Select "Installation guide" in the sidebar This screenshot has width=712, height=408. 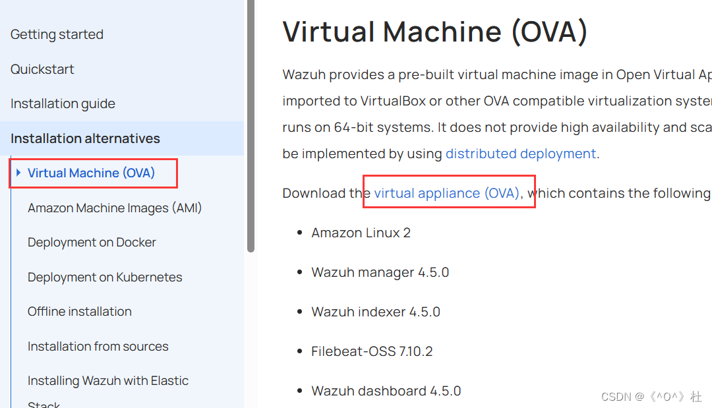[x=63, y=103]
